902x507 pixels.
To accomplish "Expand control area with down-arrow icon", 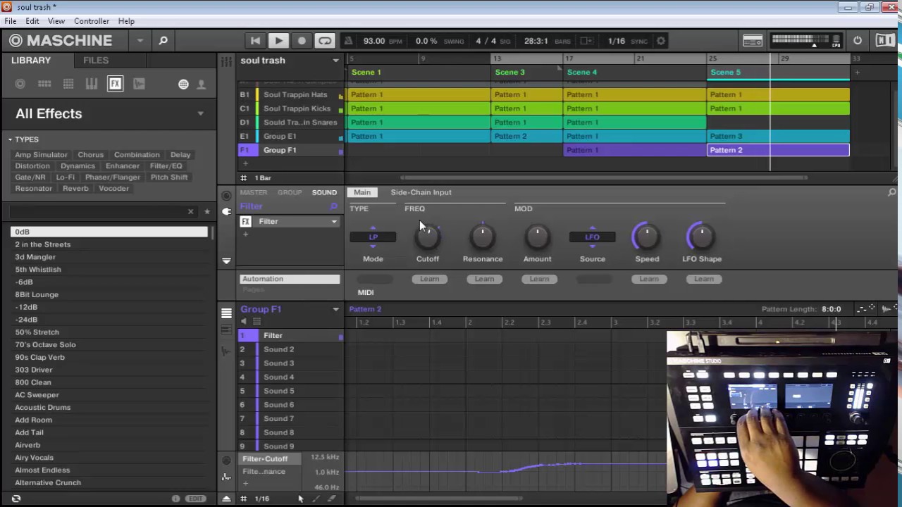I will [x=226, y=261].
